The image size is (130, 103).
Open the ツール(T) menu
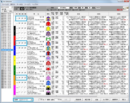click(27, 4)
